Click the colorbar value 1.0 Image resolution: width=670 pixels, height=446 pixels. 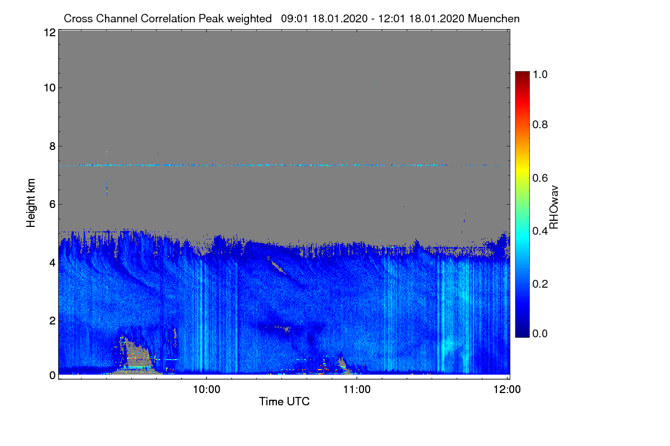pos(540,73)
